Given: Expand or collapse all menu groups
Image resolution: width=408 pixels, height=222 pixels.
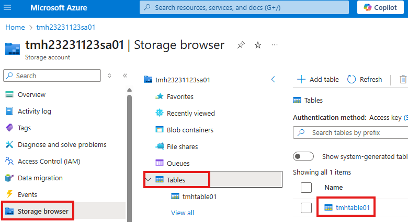Looking at the screenshot, I should 109,76.
